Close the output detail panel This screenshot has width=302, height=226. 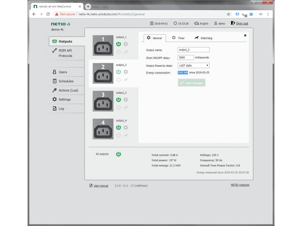pos(245,35)
